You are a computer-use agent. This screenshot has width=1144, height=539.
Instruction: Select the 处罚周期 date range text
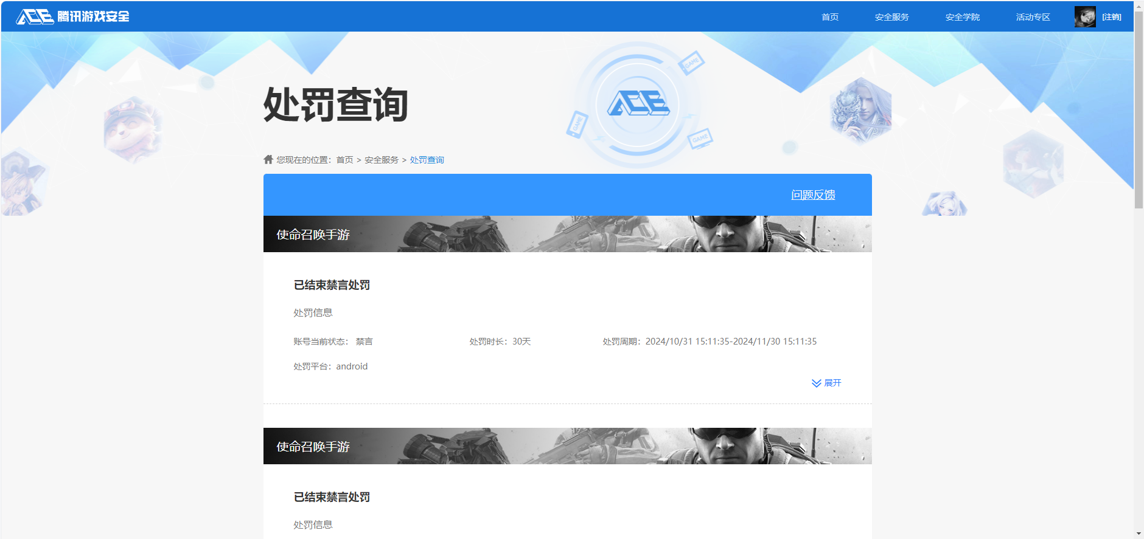click(710, 342)
